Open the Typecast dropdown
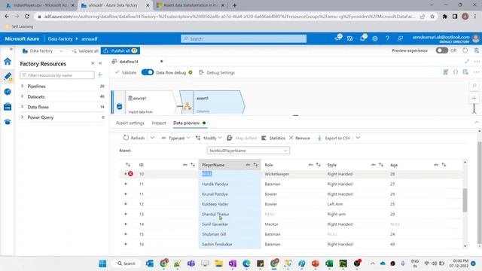This screenshot has height=271, width=482. pyautogui.click(x=175, y=138)
